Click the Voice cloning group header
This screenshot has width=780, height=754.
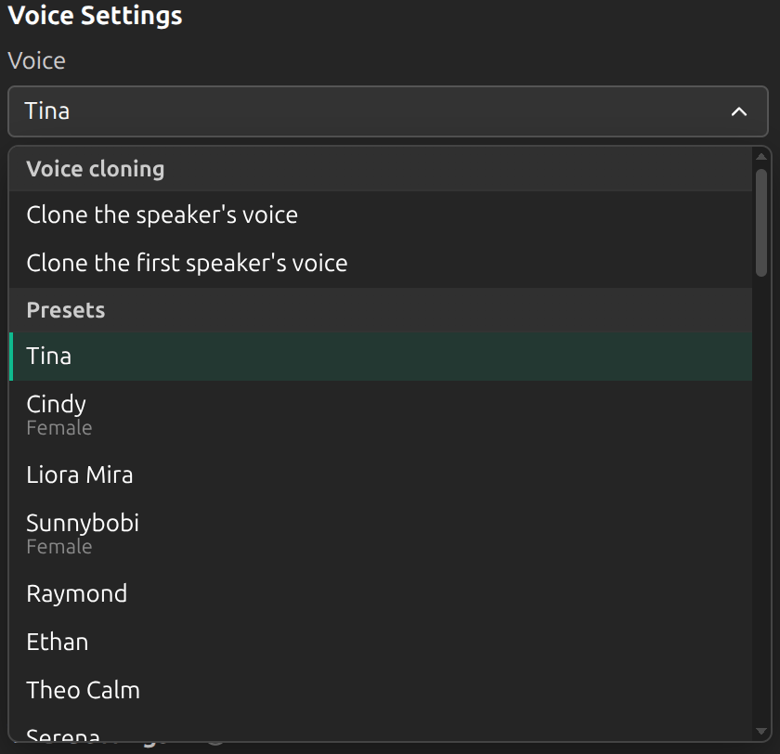click(x=381, y=169)
